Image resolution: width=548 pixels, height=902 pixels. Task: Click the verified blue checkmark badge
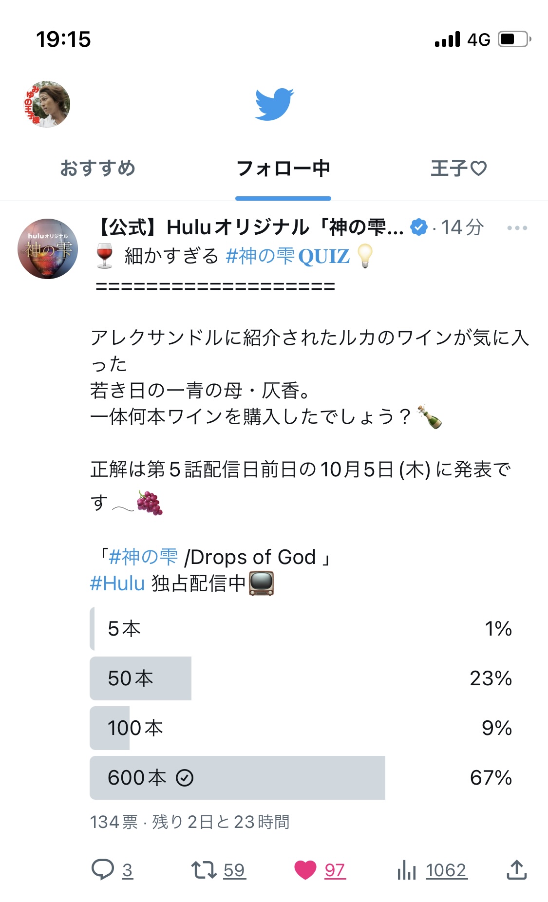pyautogui.click(x=419, y=227)
